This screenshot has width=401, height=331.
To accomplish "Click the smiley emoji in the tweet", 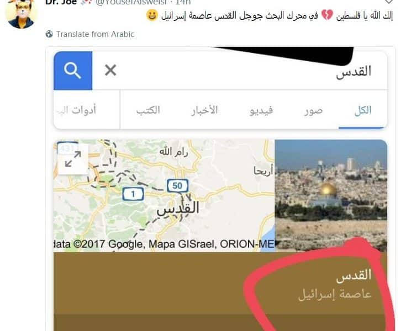I will coord(152,15).
